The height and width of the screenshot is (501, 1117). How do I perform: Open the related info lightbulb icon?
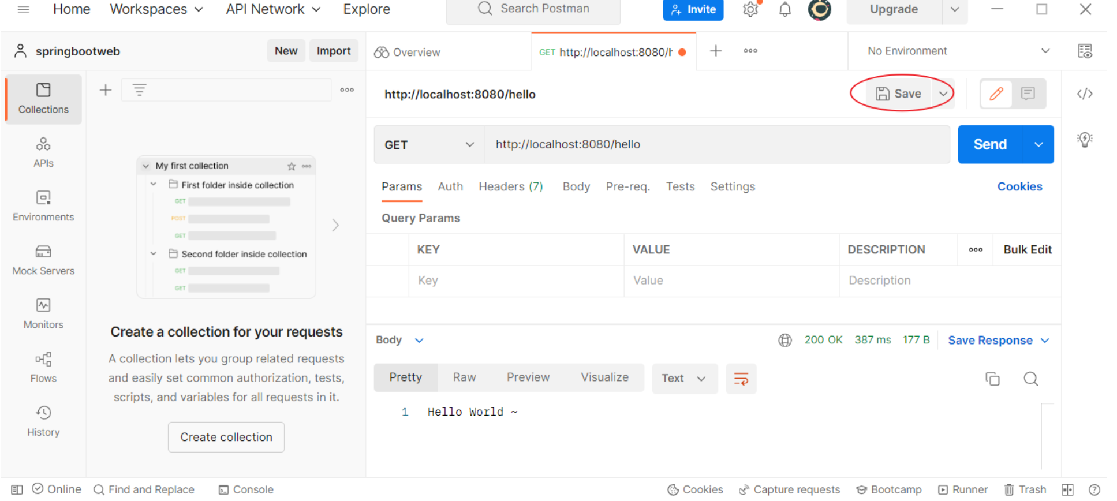pyautogui.click(x=1085, y=140)
